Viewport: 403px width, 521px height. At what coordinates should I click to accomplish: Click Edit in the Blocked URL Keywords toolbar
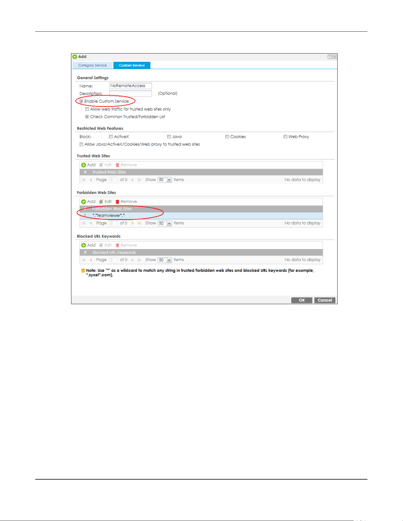coord(105,245)
